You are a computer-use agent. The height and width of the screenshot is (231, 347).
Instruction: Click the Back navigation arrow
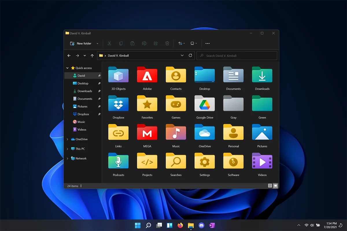pyautogui.click(x=69, y=55)
